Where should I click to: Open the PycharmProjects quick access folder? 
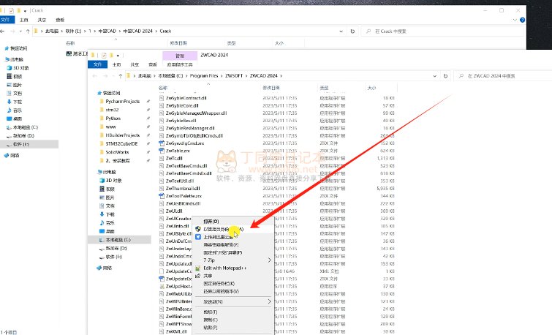click(x=121, y=102)
